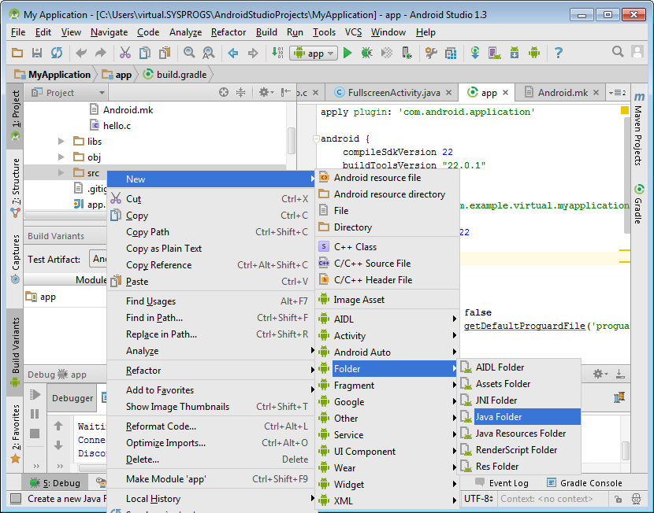
Task: Click the Synchronize toolbar icon
Action: coord(56,53)
